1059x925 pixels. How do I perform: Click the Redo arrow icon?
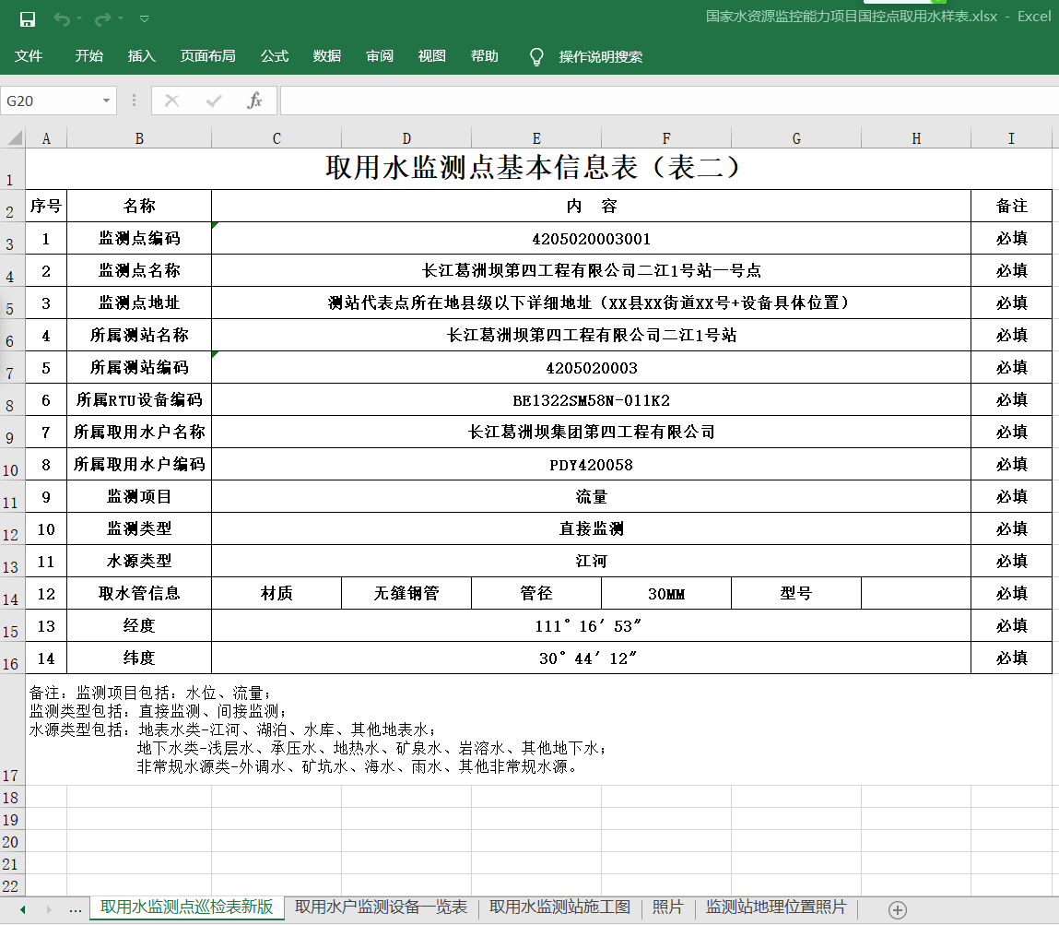click(102, 19)
